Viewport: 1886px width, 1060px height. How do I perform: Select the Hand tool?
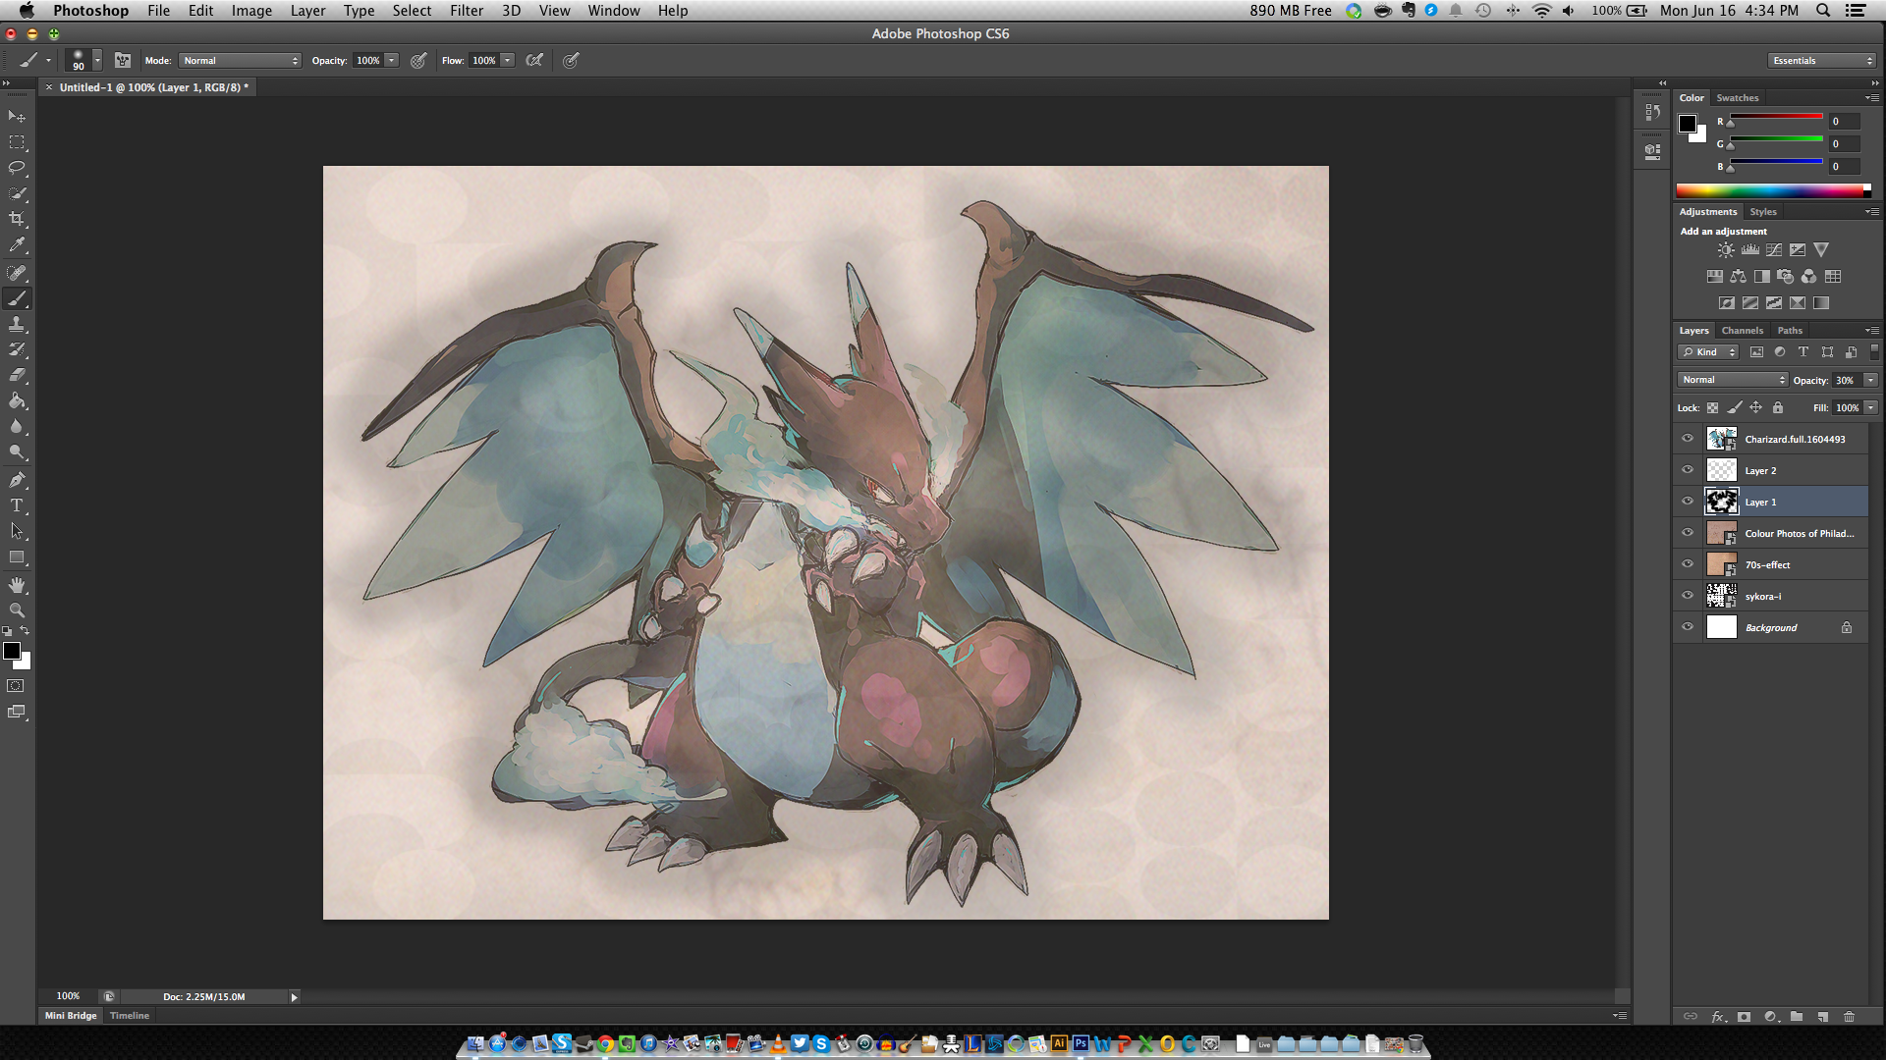point(17,585)
